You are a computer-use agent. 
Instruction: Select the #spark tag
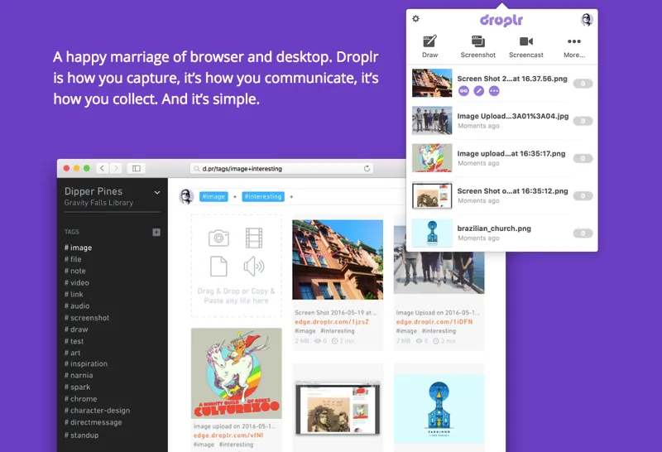pyautogui.click(x=77, y=387)
